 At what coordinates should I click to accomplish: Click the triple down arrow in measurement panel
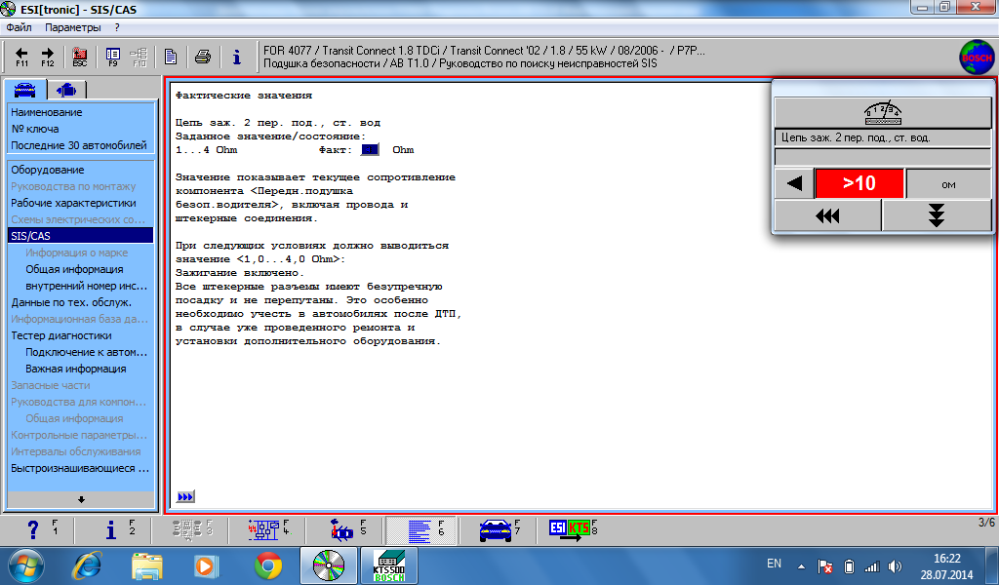[936, 215]
